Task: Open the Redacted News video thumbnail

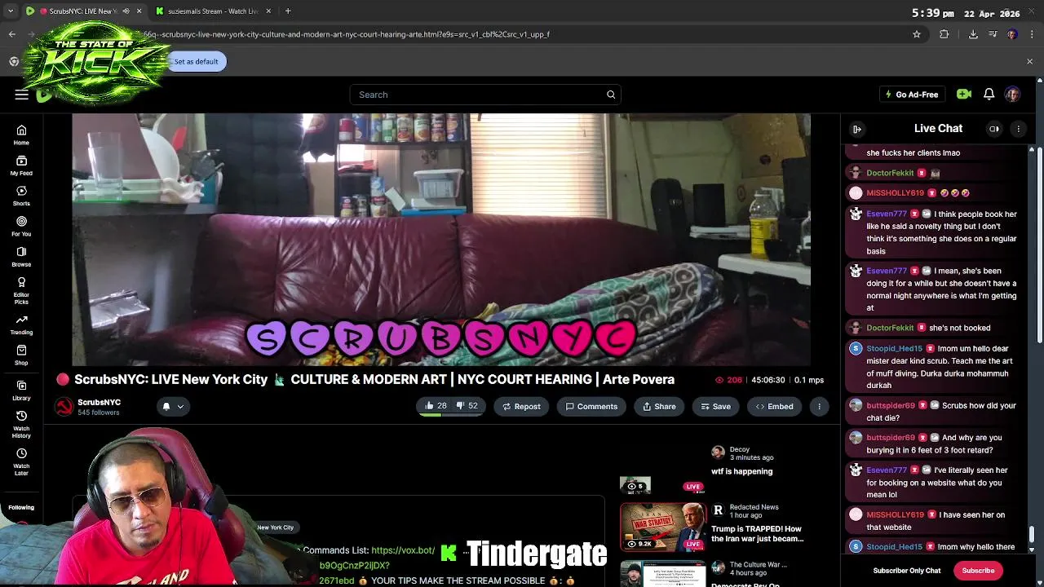Action: (662, 527)
